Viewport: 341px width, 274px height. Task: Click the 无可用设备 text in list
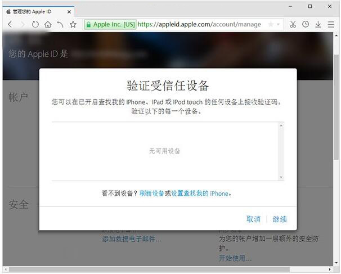point(165,151)
